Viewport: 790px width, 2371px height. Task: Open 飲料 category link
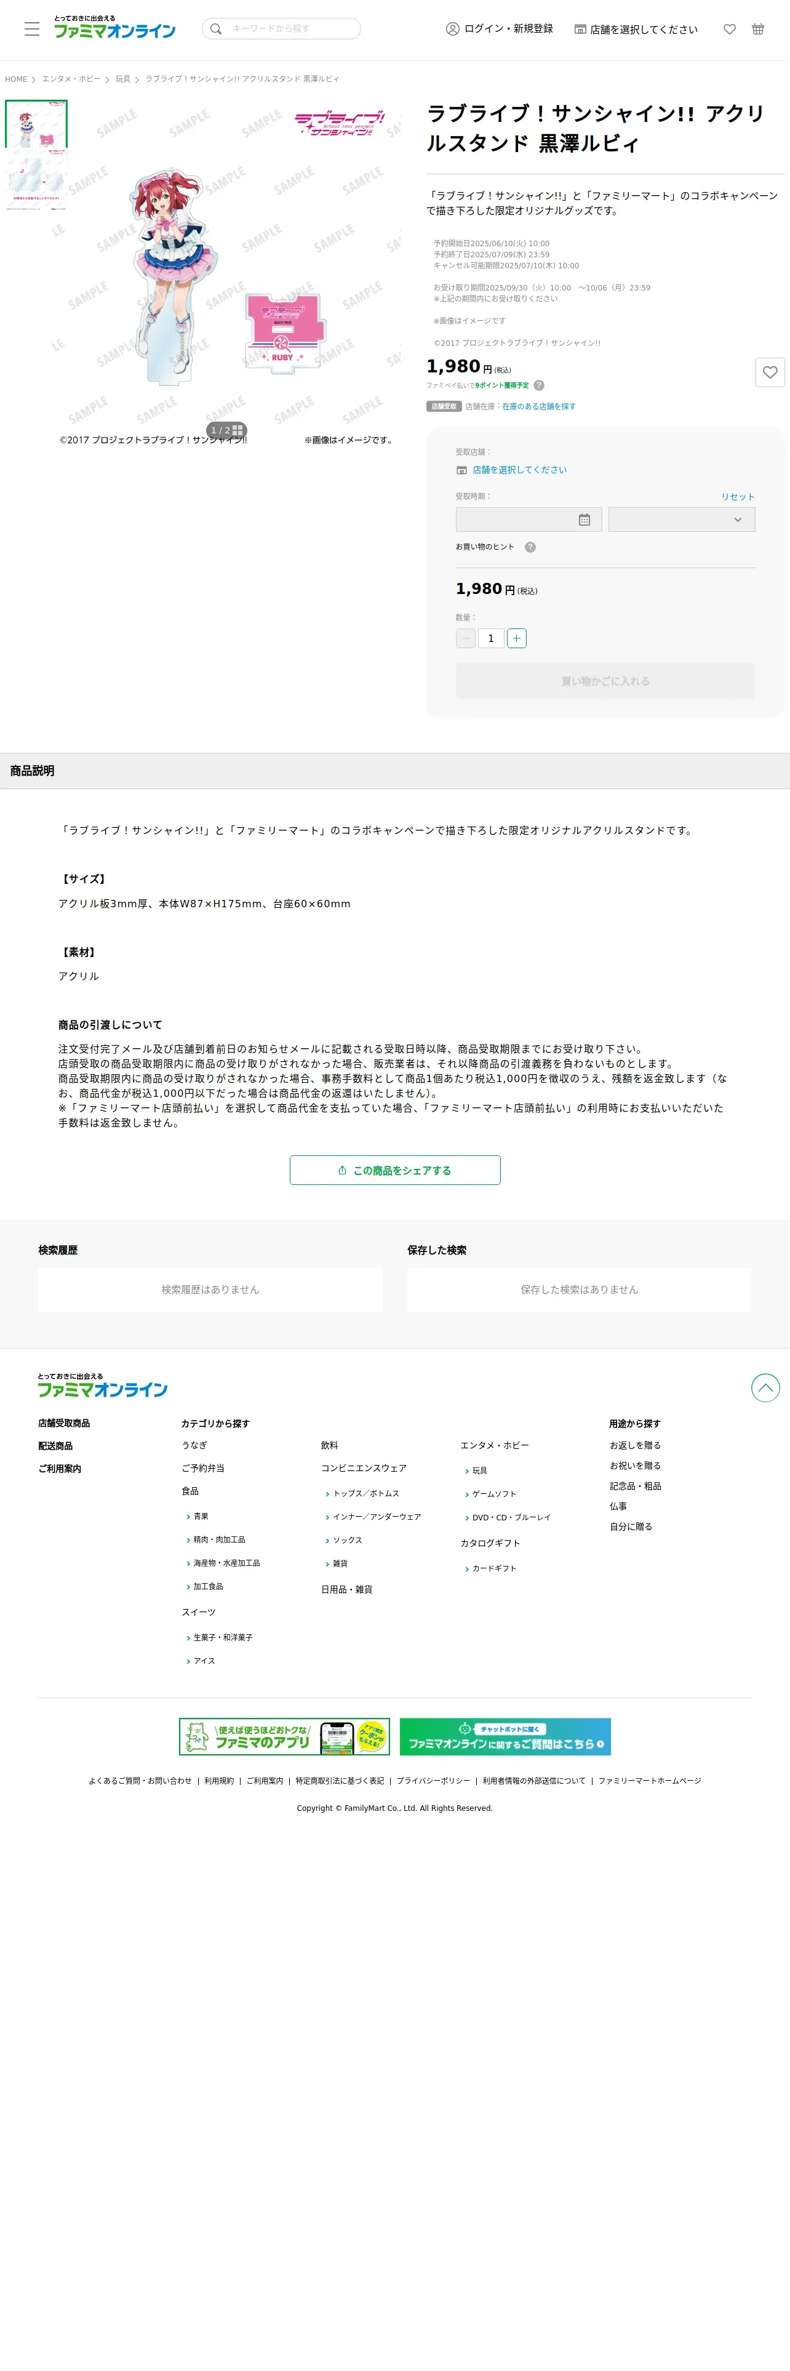point(329,1445)
